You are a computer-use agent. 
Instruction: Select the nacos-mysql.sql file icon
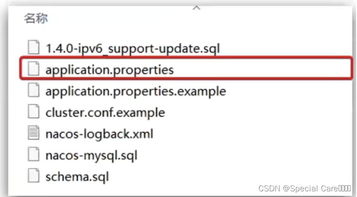click(34, 154)
